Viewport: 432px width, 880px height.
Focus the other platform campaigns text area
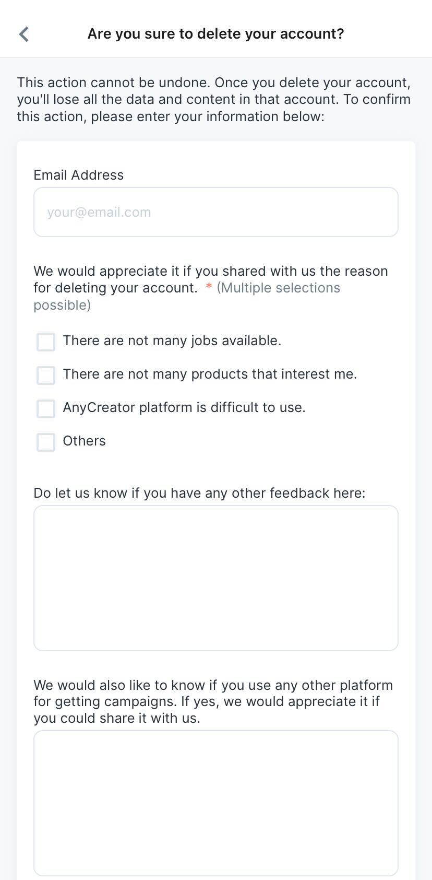click(x=215, y=803)
